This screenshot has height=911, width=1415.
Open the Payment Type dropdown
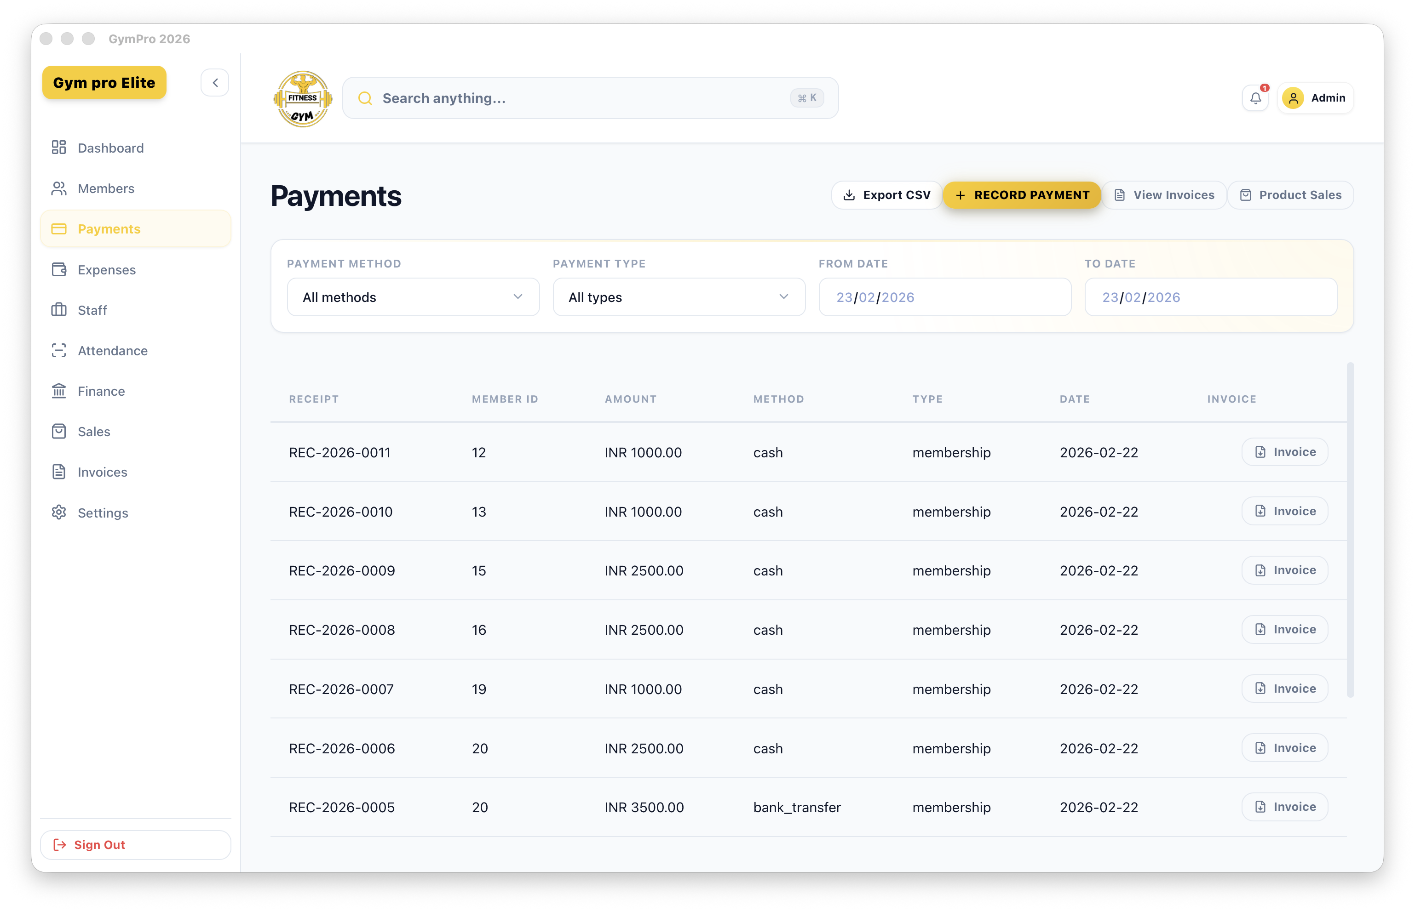(x=679, y=297)
